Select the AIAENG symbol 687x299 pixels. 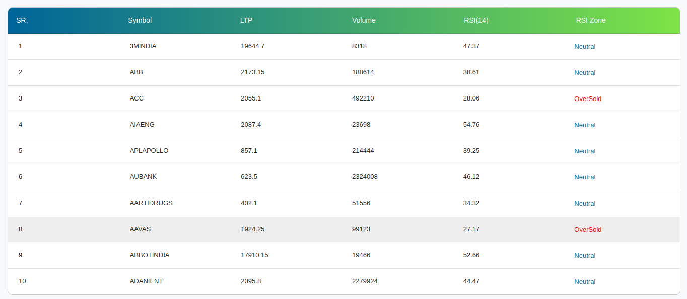click(142, 125)
